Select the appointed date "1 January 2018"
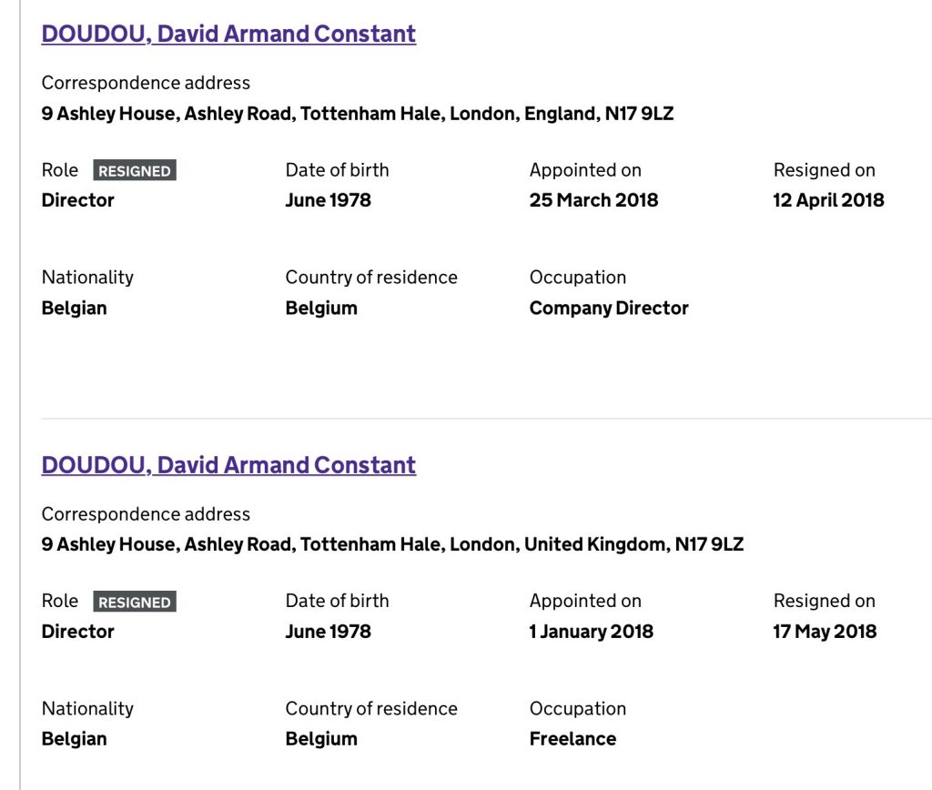The height and width of the screenshot is (790, 932). [x=591, y=632]
